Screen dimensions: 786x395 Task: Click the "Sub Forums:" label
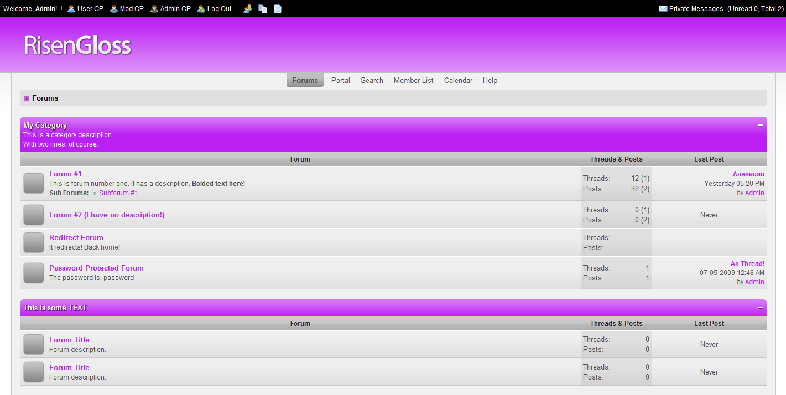69,193
